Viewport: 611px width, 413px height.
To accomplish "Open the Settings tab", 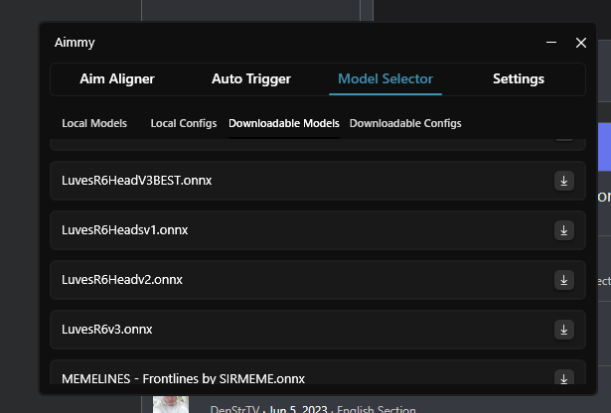I will [519, 79].
